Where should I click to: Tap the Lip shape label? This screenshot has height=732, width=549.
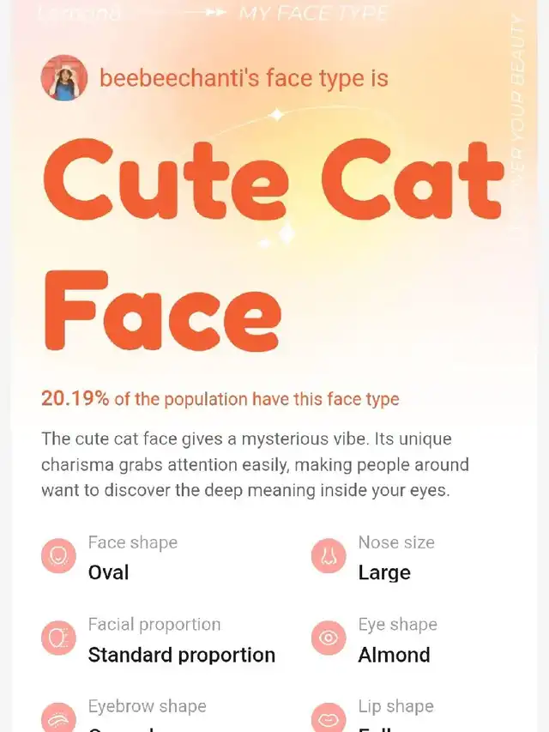tap(395, 706)
